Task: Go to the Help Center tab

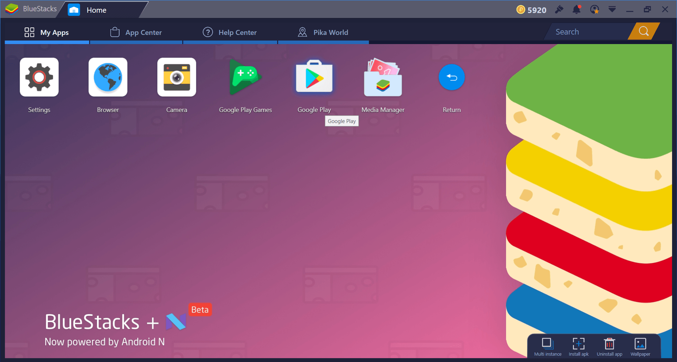Action: coord(230,32)
